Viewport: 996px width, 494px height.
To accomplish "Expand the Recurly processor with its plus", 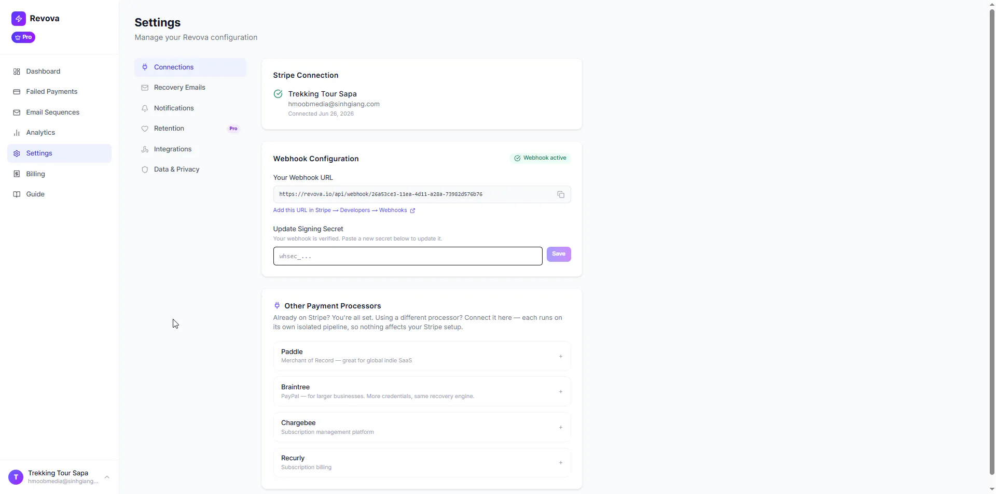I will pos(561,462).
